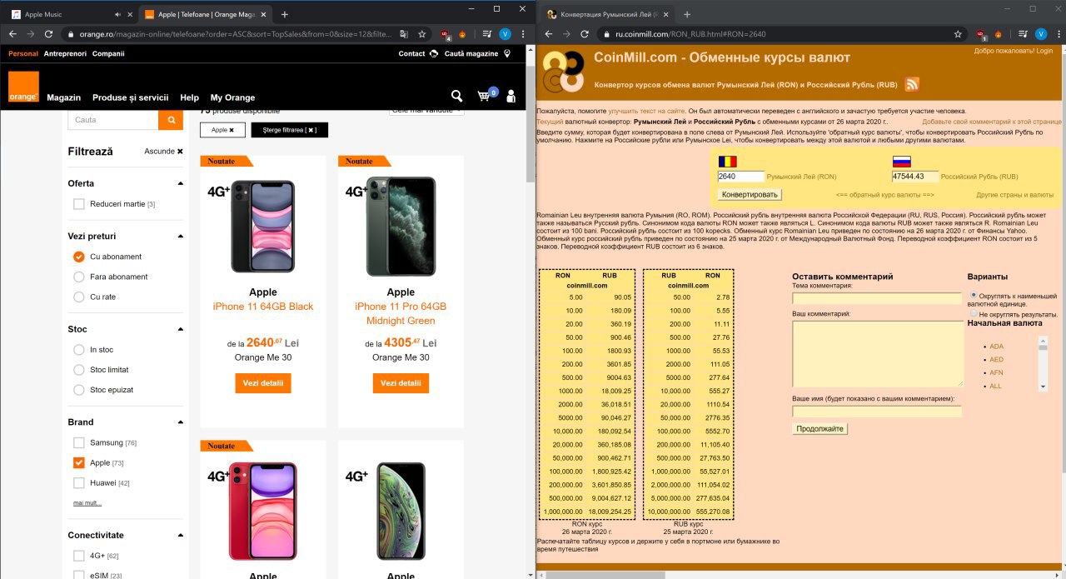
Task: Click the translate page icon in Orange address bar
Action: [x=404, y=34]
